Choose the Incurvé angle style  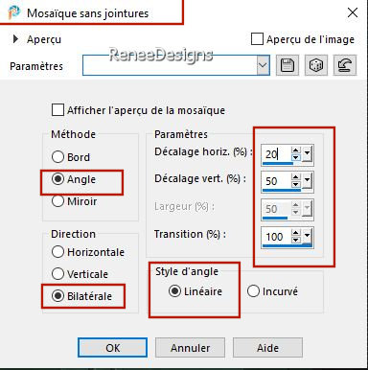(x=253, y=291)
